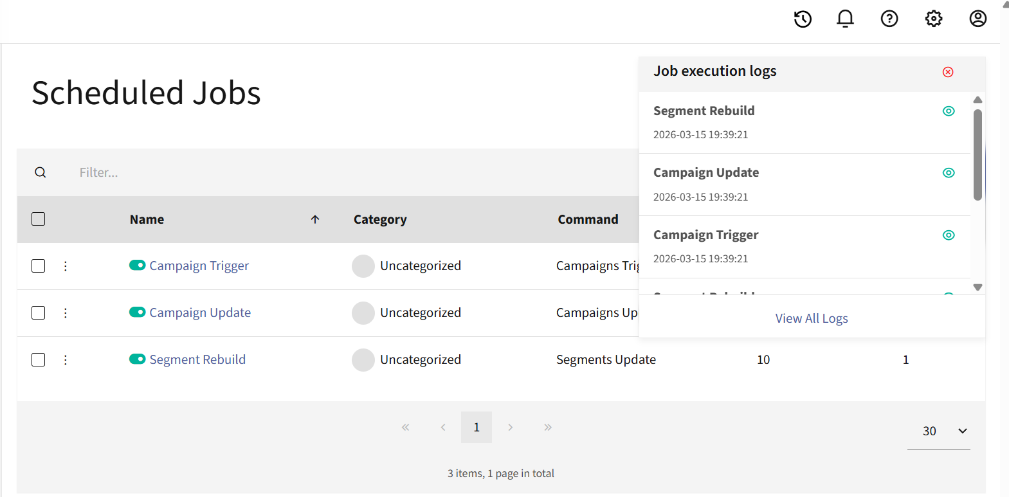Screen dimensions: 1009x497
Task: Open the notifications bell
Action: click(x=845, y=19)
